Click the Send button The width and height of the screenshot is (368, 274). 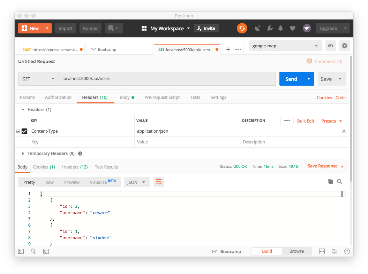click(x=291, y=79)
